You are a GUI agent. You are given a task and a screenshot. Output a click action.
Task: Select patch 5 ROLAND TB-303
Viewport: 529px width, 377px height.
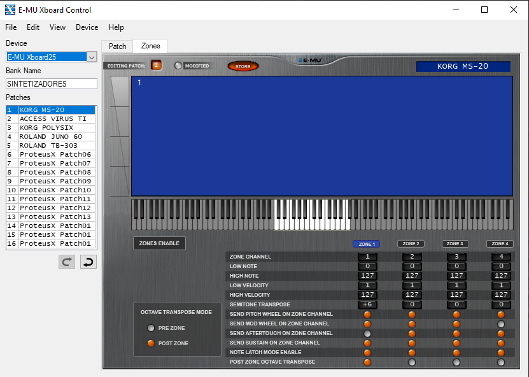point(50,145)
